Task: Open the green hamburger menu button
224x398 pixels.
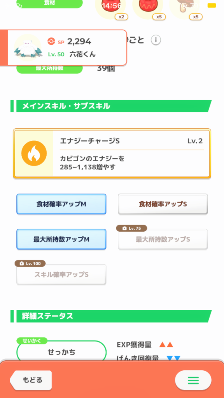Action: tap(193, 380)
